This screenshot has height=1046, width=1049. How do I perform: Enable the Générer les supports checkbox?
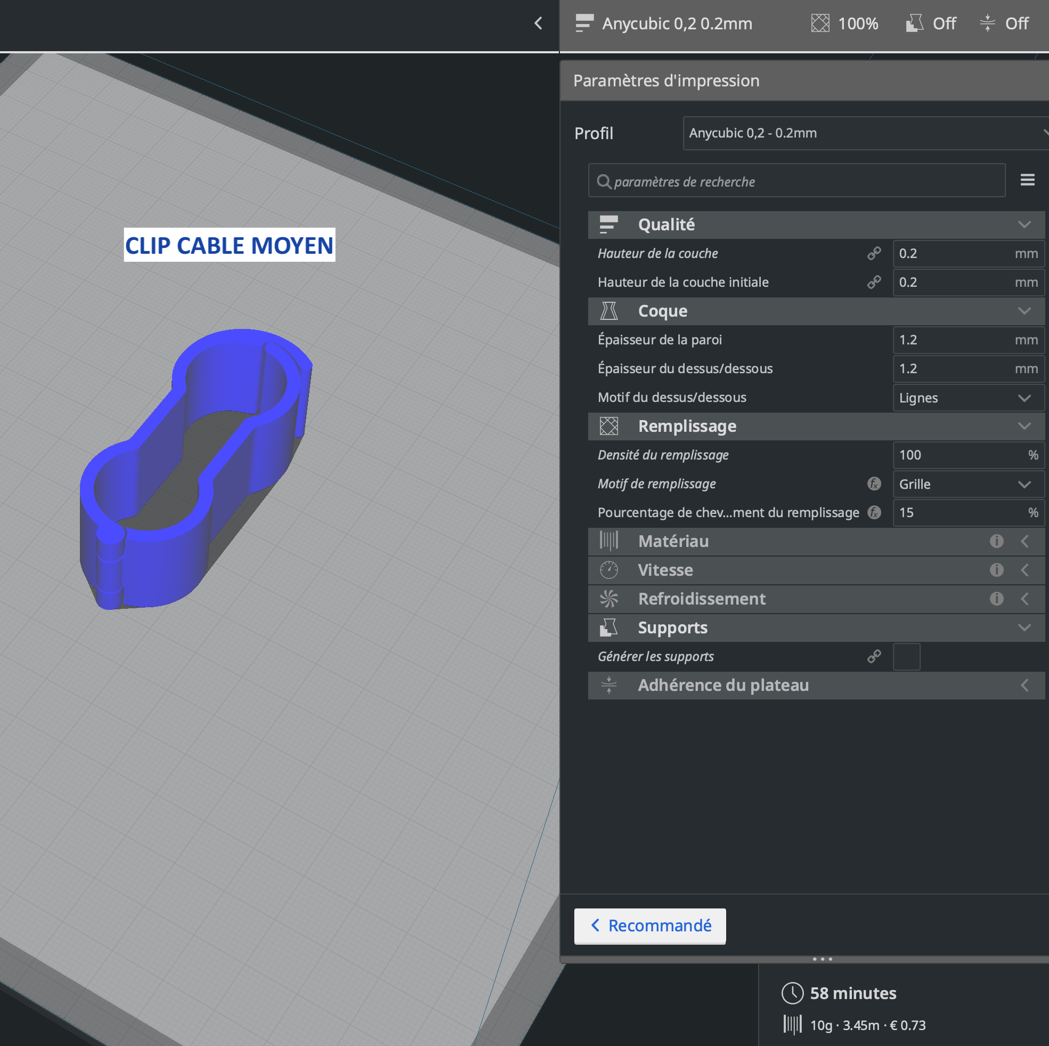click(x=906, y=656)
